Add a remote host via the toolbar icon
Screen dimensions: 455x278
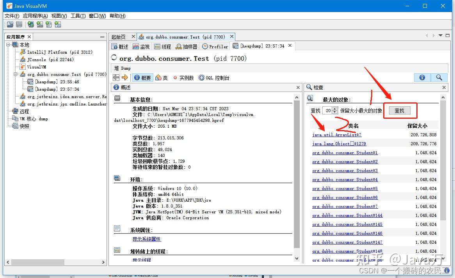pyautogui.click(x=30, y=25)
